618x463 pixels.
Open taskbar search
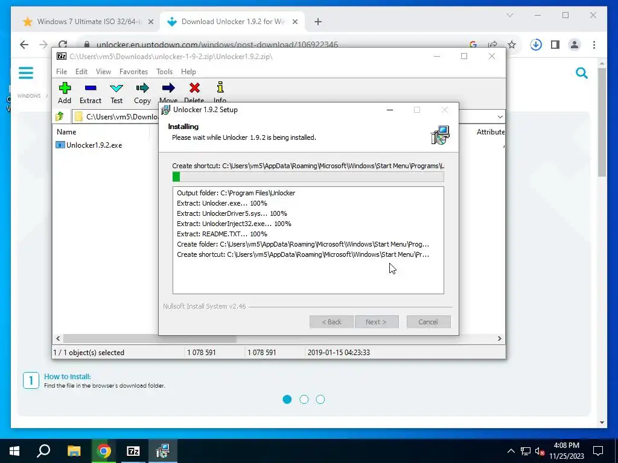click(x=43, y=451)
